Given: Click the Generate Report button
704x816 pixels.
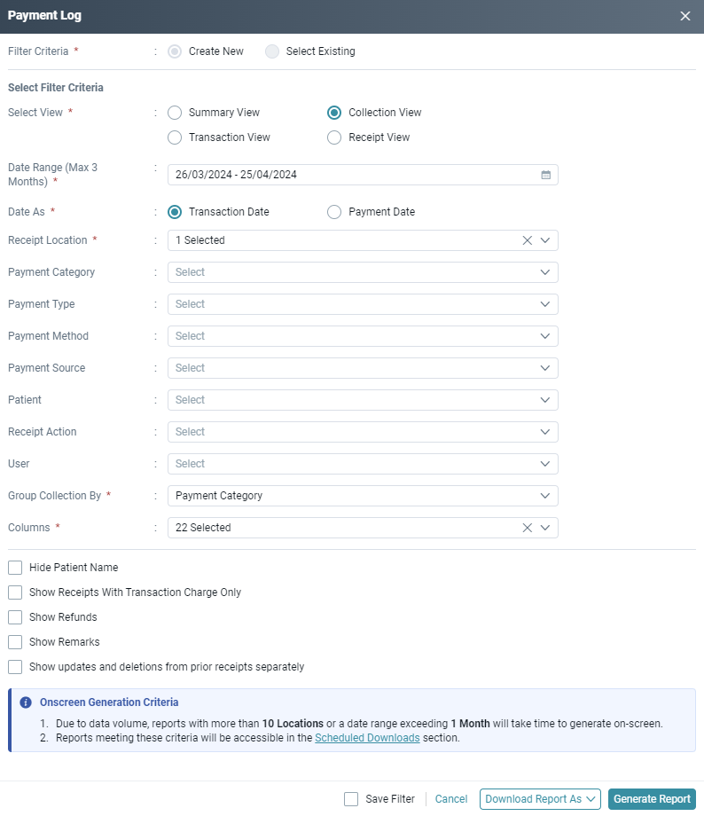Looking at the screenshot, I should point(652,798).
